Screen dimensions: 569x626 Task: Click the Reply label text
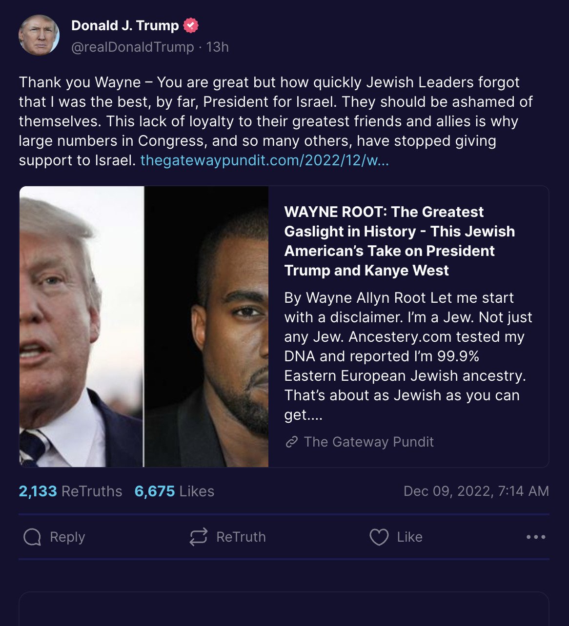pos(67,537)
